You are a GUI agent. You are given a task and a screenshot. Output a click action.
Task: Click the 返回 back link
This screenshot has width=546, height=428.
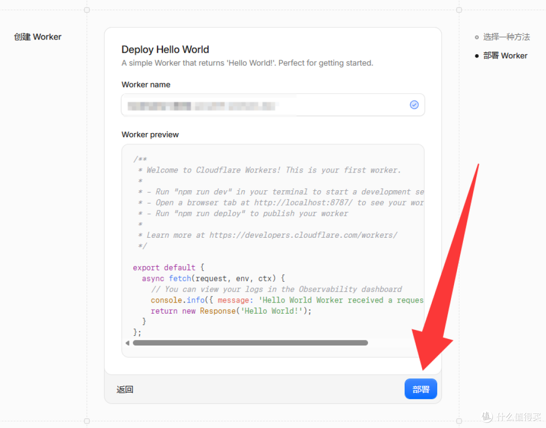pos(125,390)
